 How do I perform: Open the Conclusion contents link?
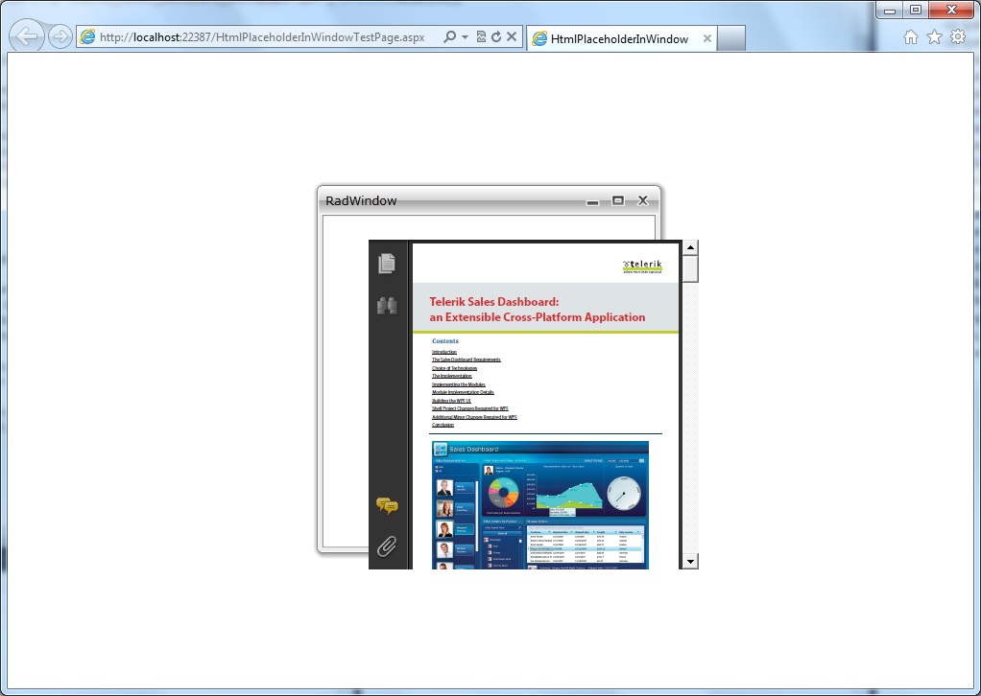443,425
